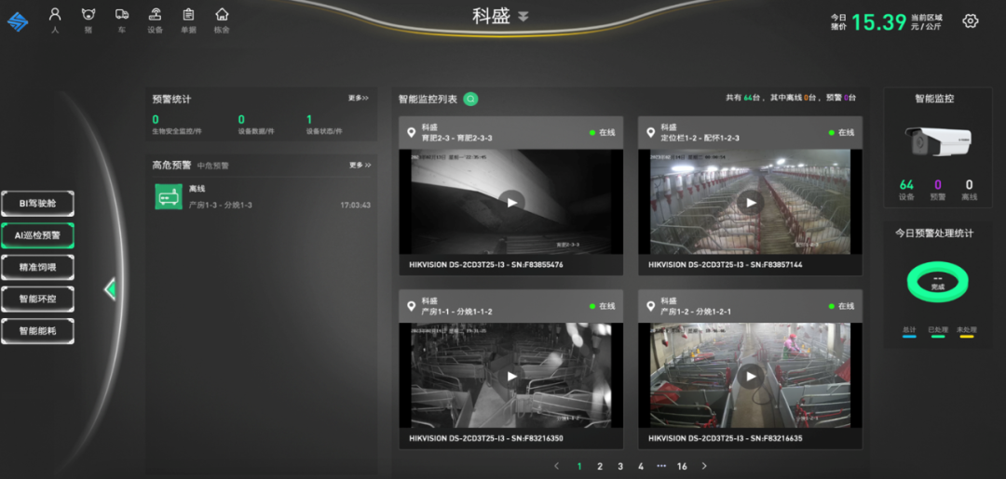
Task: Switch to the 中危预警 tab
Action: point(212,166)
